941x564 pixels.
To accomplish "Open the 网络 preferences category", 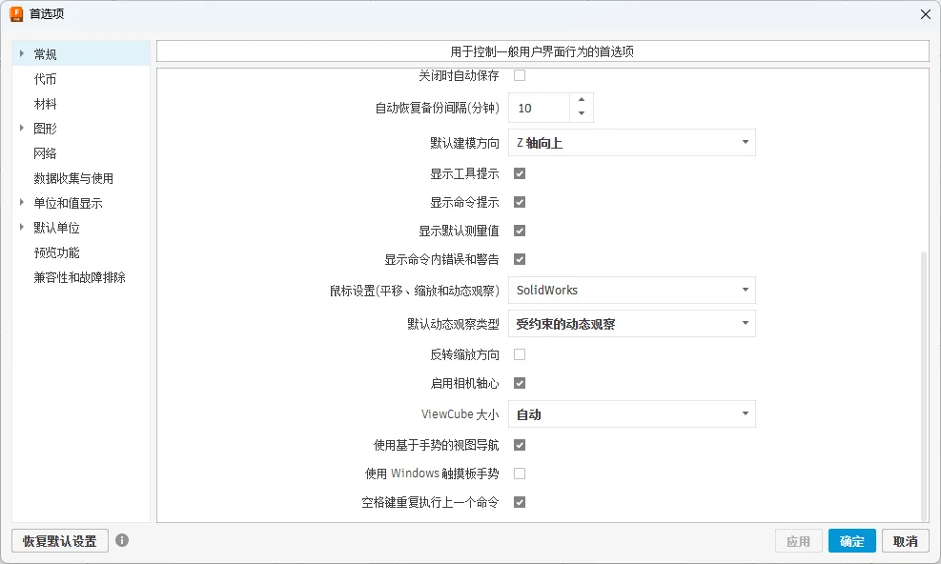I will pyautogui.click(x=45, y=153).
